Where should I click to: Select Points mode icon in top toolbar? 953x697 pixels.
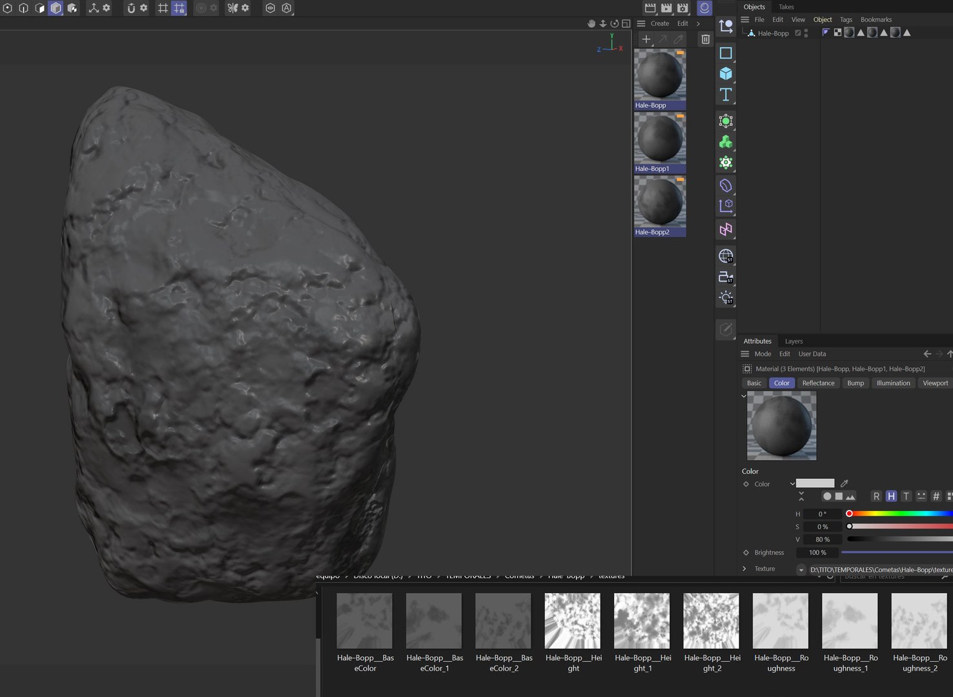point(8,8)
